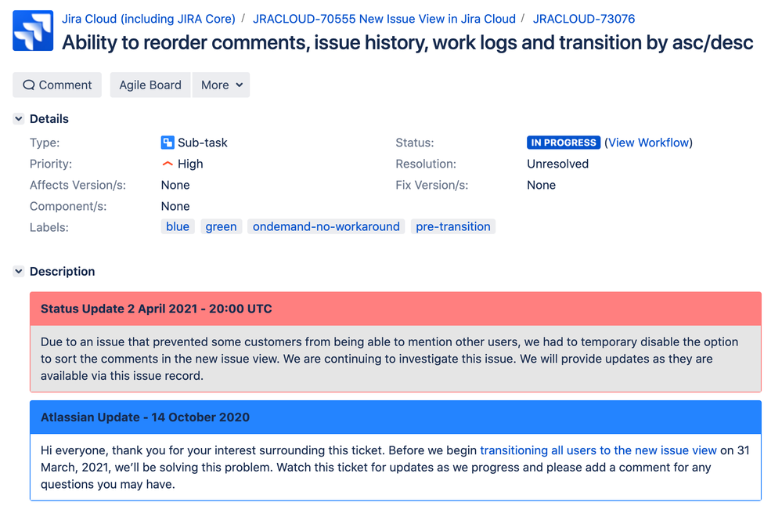The width and height of the screenshot is (782, 513).
Task: Click the Unresolved resolution value
Action: [x=557, y=164]
